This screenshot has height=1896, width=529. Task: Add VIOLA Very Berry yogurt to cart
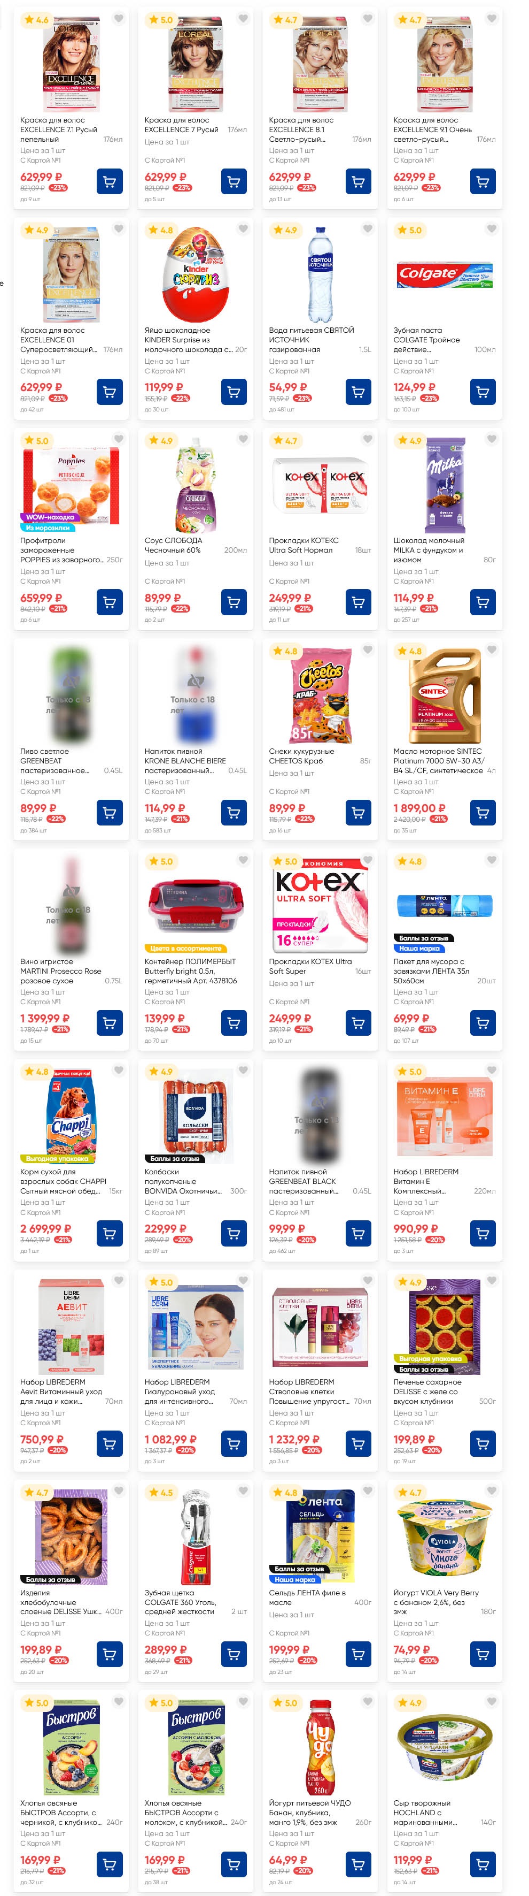483,1655
